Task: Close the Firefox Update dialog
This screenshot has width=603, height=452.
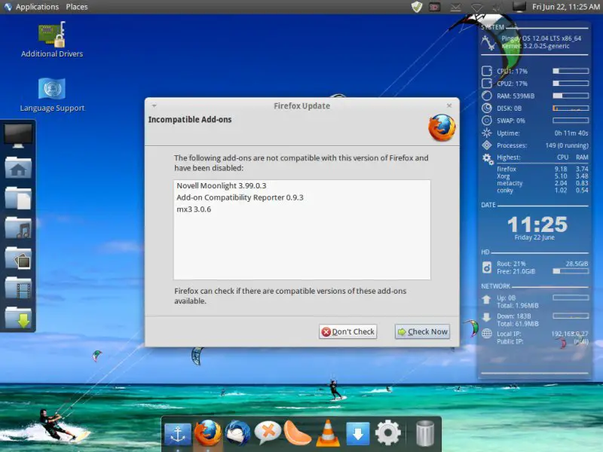Action: coord(449,105)
